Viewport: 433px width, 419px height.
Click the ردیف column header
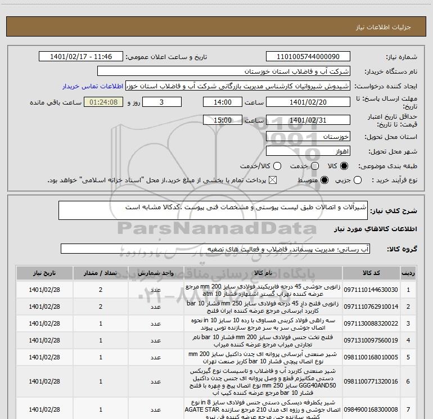pos(408,273)
